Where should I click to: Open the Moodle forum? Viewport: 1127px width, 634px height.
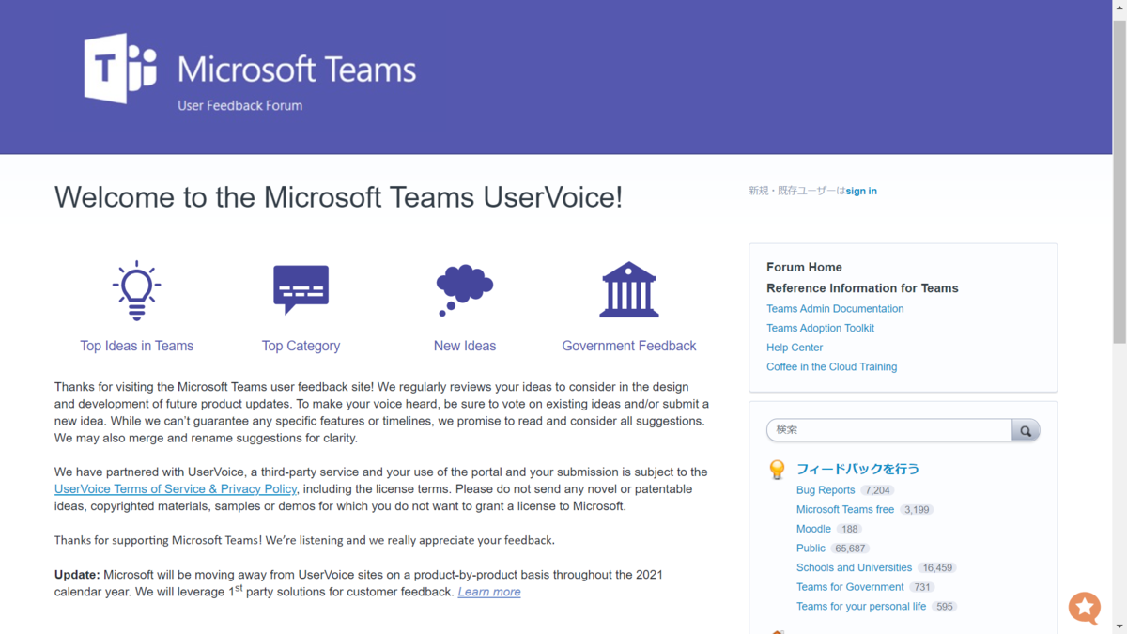tap(813, 529)
